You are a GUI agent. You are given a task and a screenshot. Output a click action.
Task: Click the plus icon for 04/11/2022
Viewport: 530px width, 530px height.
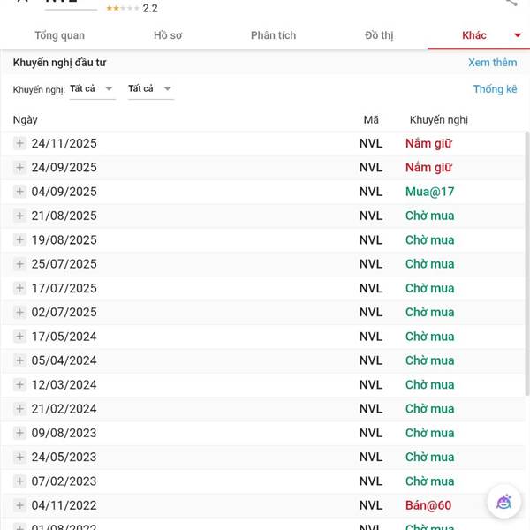click(x=20, y=505)
